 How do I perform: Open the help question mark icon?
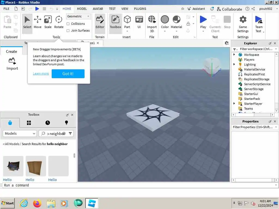point(247,9)
